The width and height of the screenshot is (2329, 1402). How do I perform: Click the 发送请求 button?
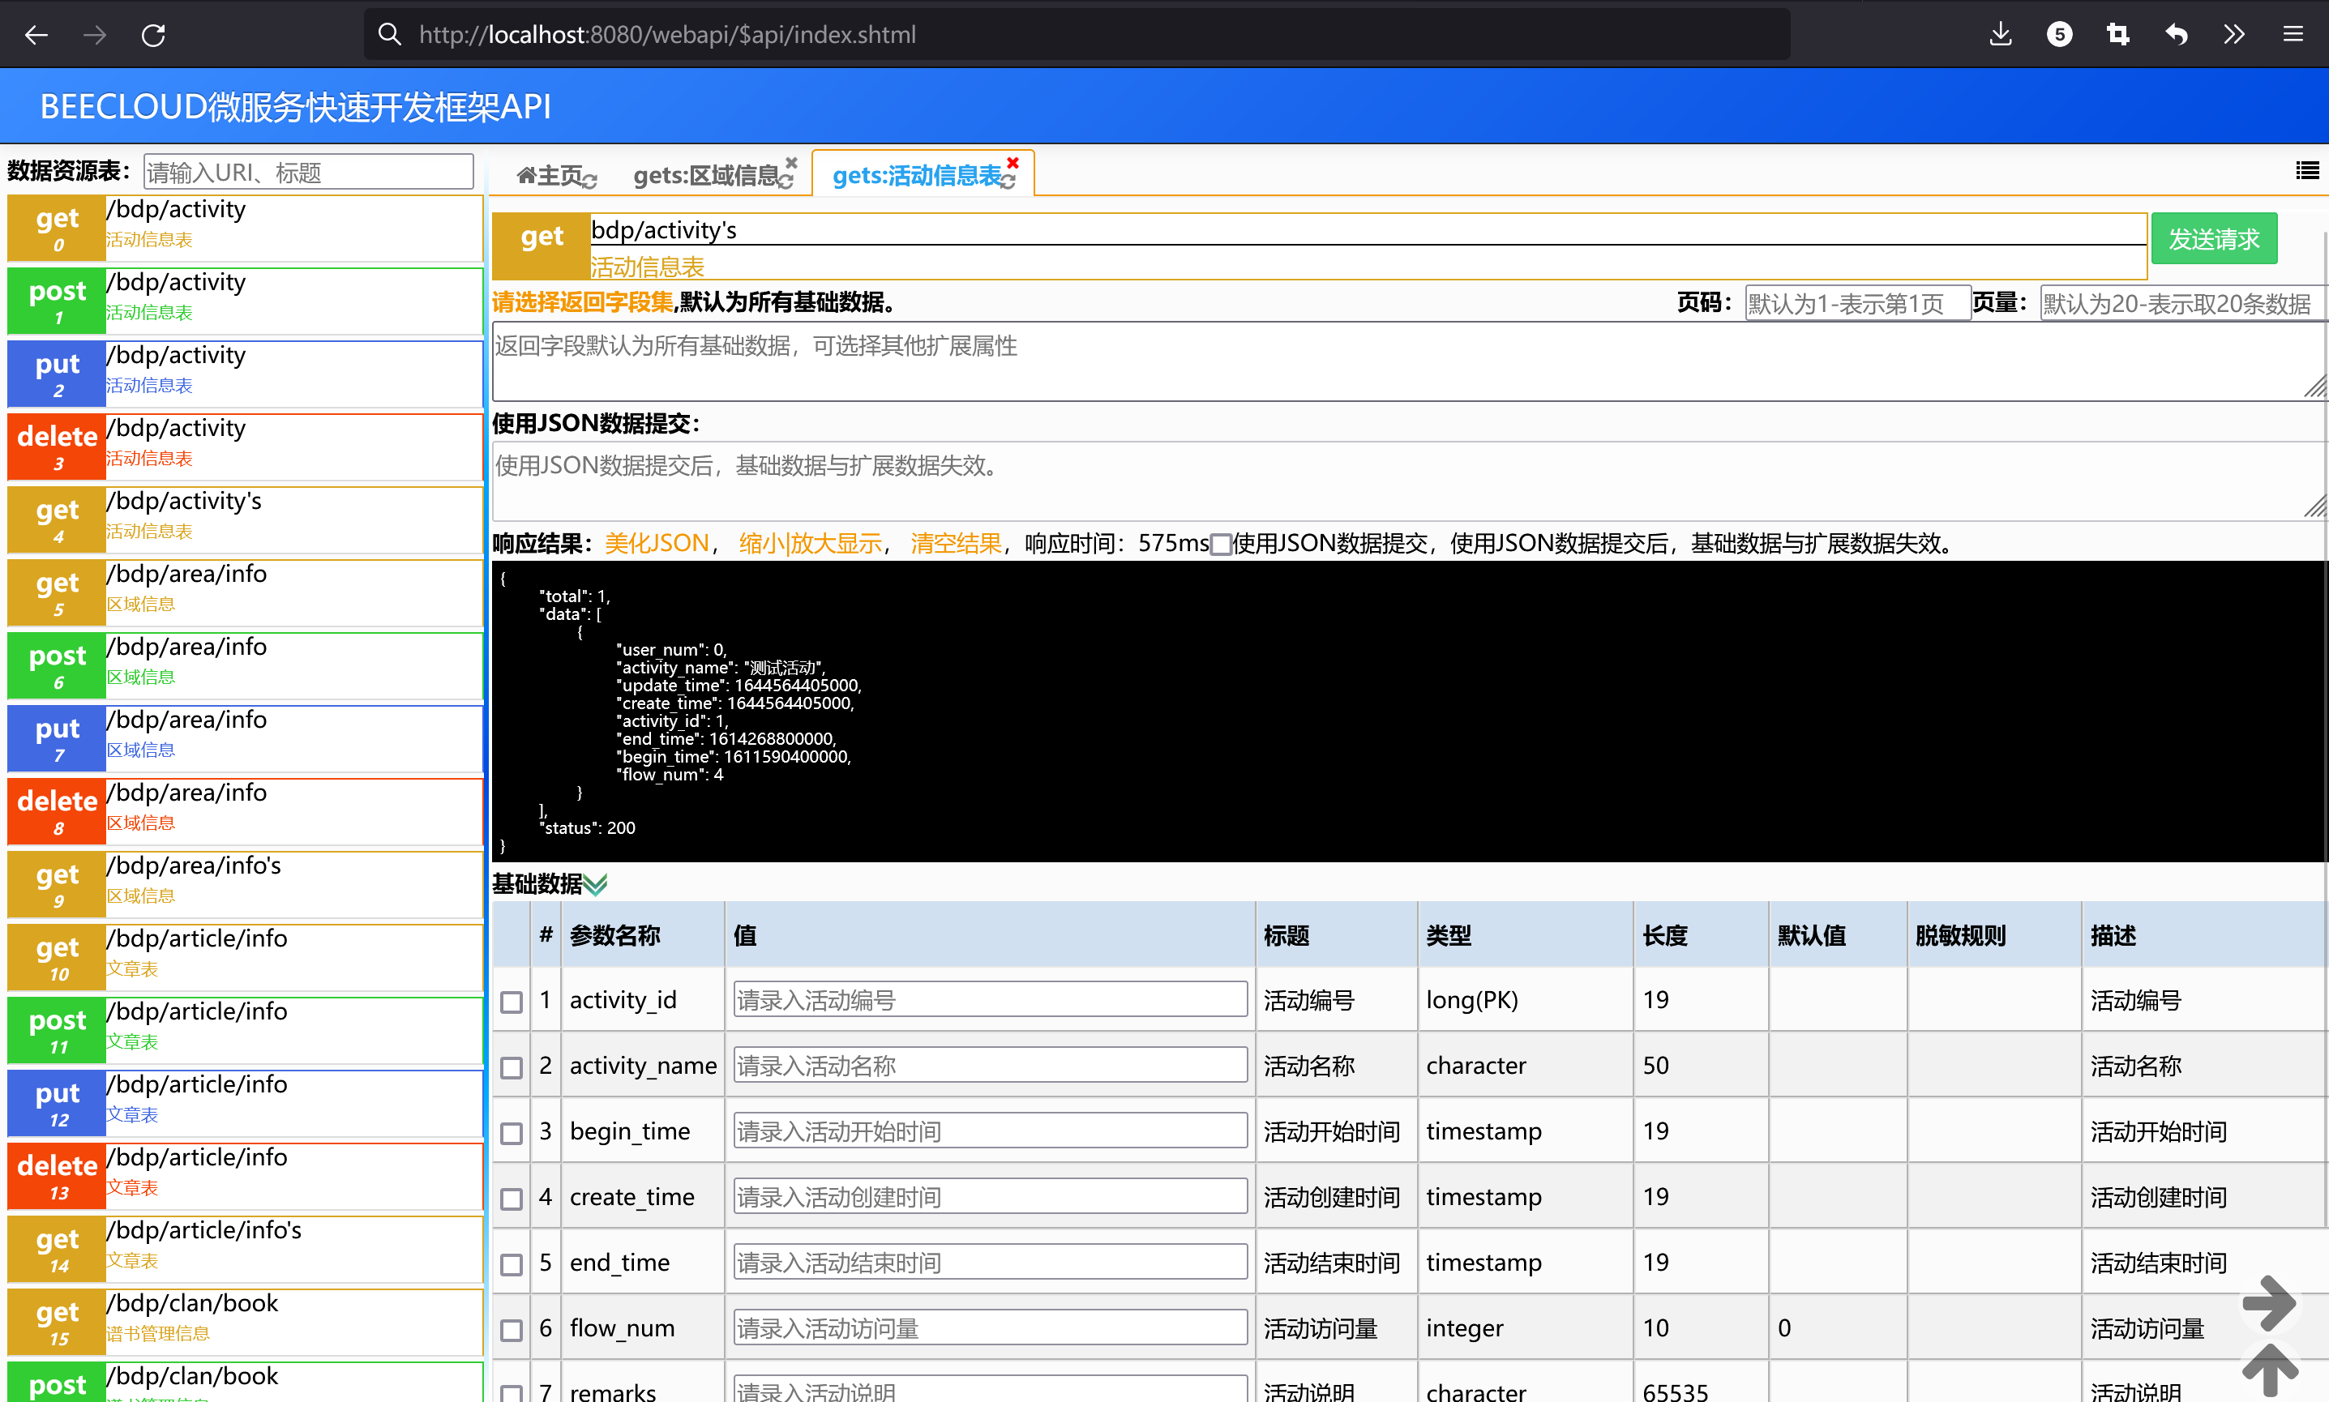pyautogui.click(x=2214, y=239)
